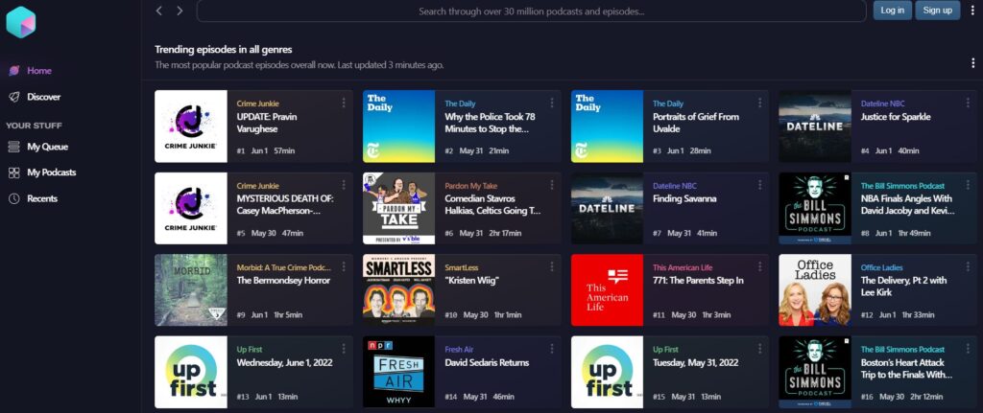Image resolution: width=983 pixels, height=413 pixels.
Task: Go back with the left arrow
Action: coord(159,11)
